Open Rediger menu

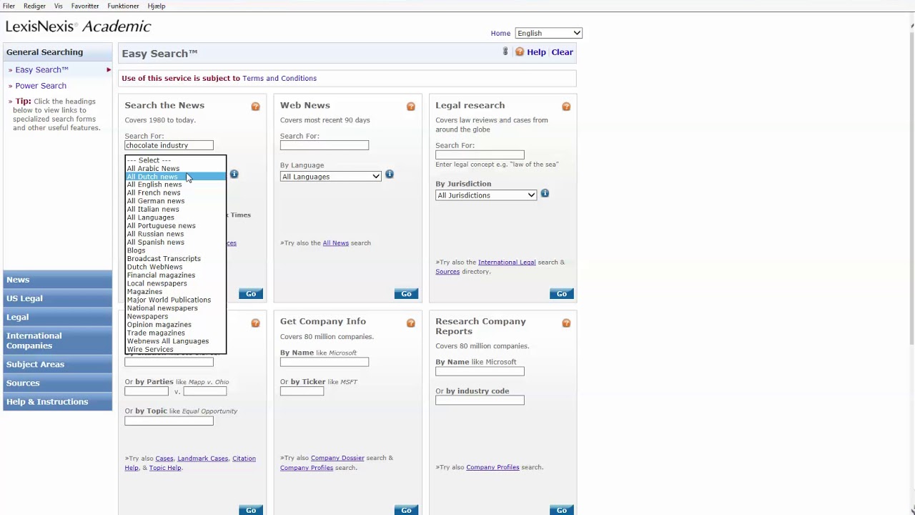click(34, 6)
